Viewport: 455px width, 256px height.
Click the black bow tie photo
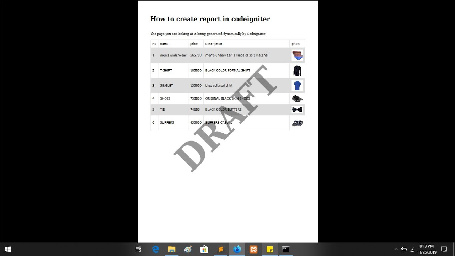point(297,110)
